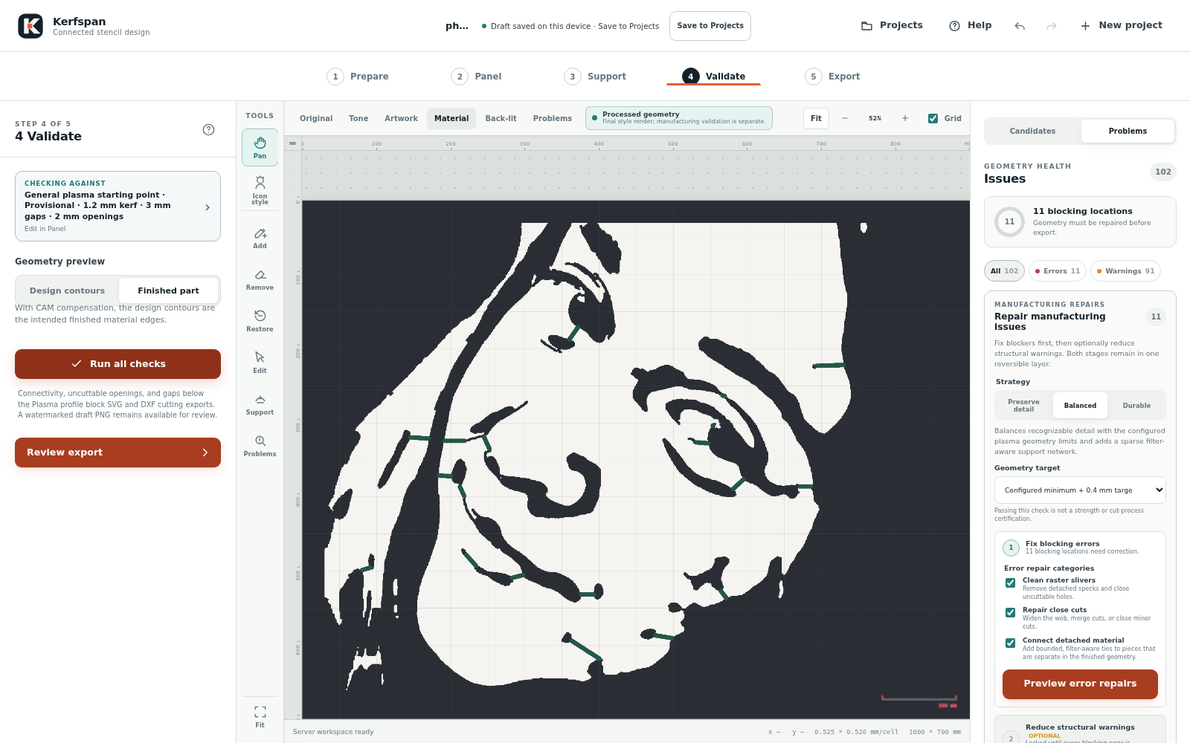Select the Add tool
This screenshot has height=743, width=1190.
tap(260, 239)
